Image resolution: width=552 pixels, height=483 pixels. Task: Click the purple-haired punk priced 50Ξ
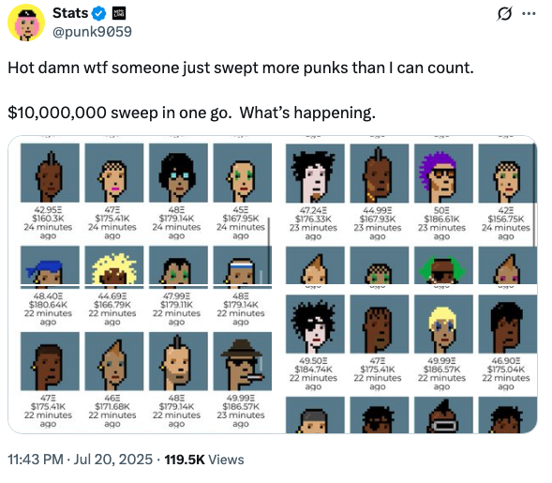point(443,174)
